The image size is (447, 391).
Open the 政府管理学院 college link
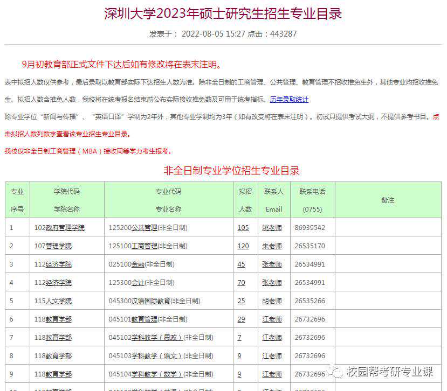pyautogui.click(x=65, y=228)
